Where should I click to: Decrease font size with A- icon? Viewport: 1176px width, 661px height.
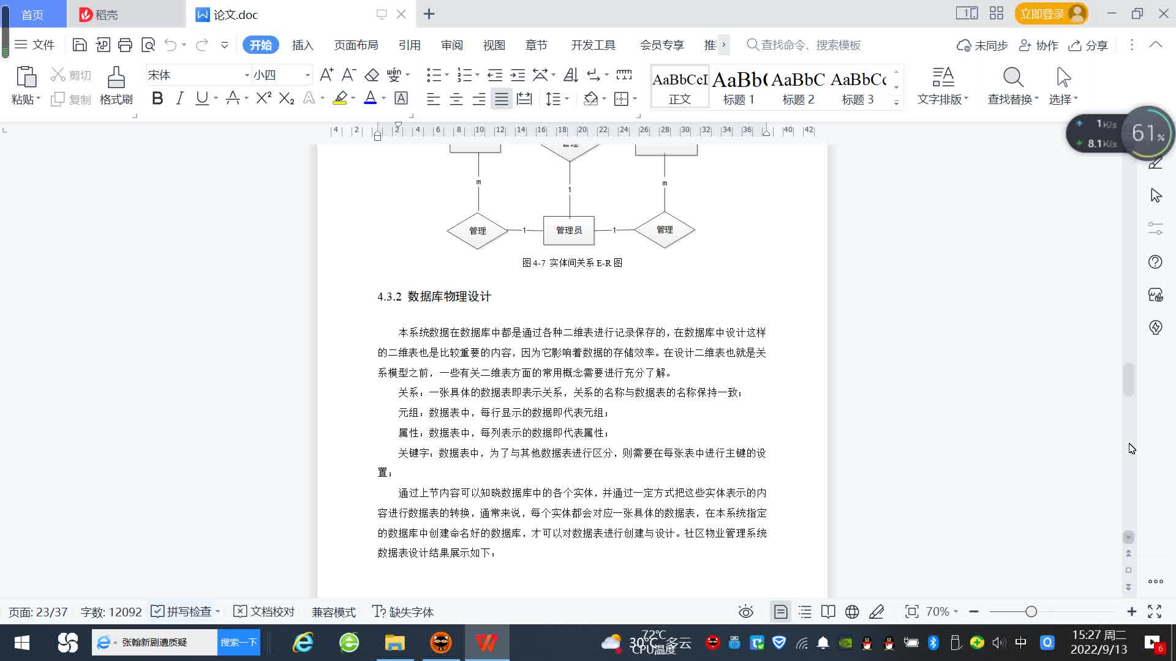[x=349, y=75]
